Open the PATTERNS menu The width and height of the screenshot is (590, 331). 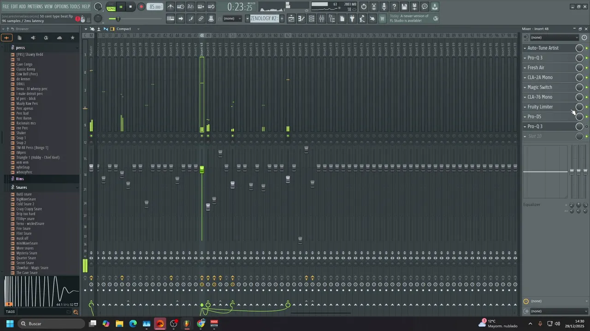pyautogui.click(x=35, y=6)
